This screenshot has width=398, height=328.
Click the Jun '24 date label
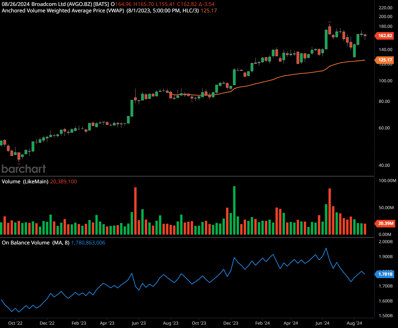322,323
